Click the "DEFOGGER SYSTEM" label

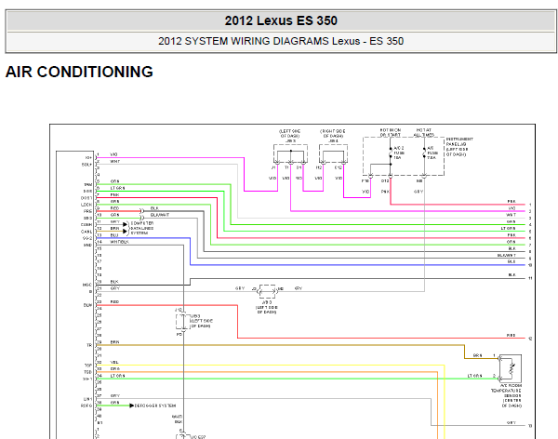[155, 406]
